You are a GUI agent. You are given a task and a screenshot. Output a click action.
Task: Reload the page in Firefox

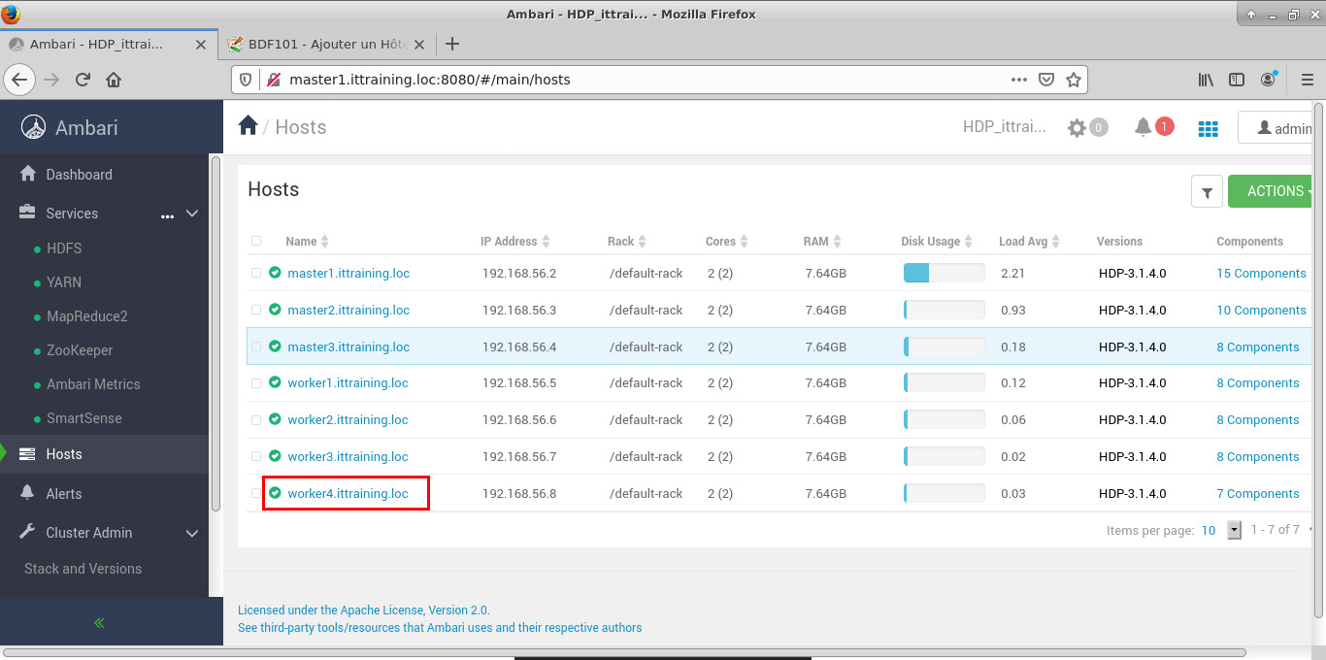click(83, 80)
